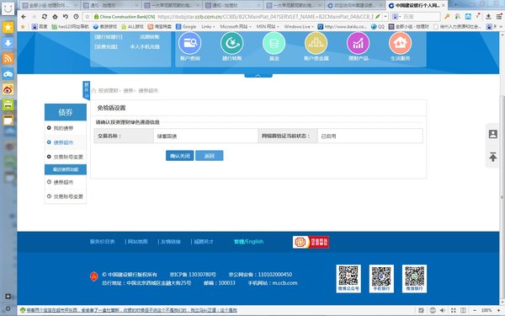The width and height of the screenshot is (505, 316).
Task: Click the 手机银行 QR code thumbnail
Action: [381, 278]
